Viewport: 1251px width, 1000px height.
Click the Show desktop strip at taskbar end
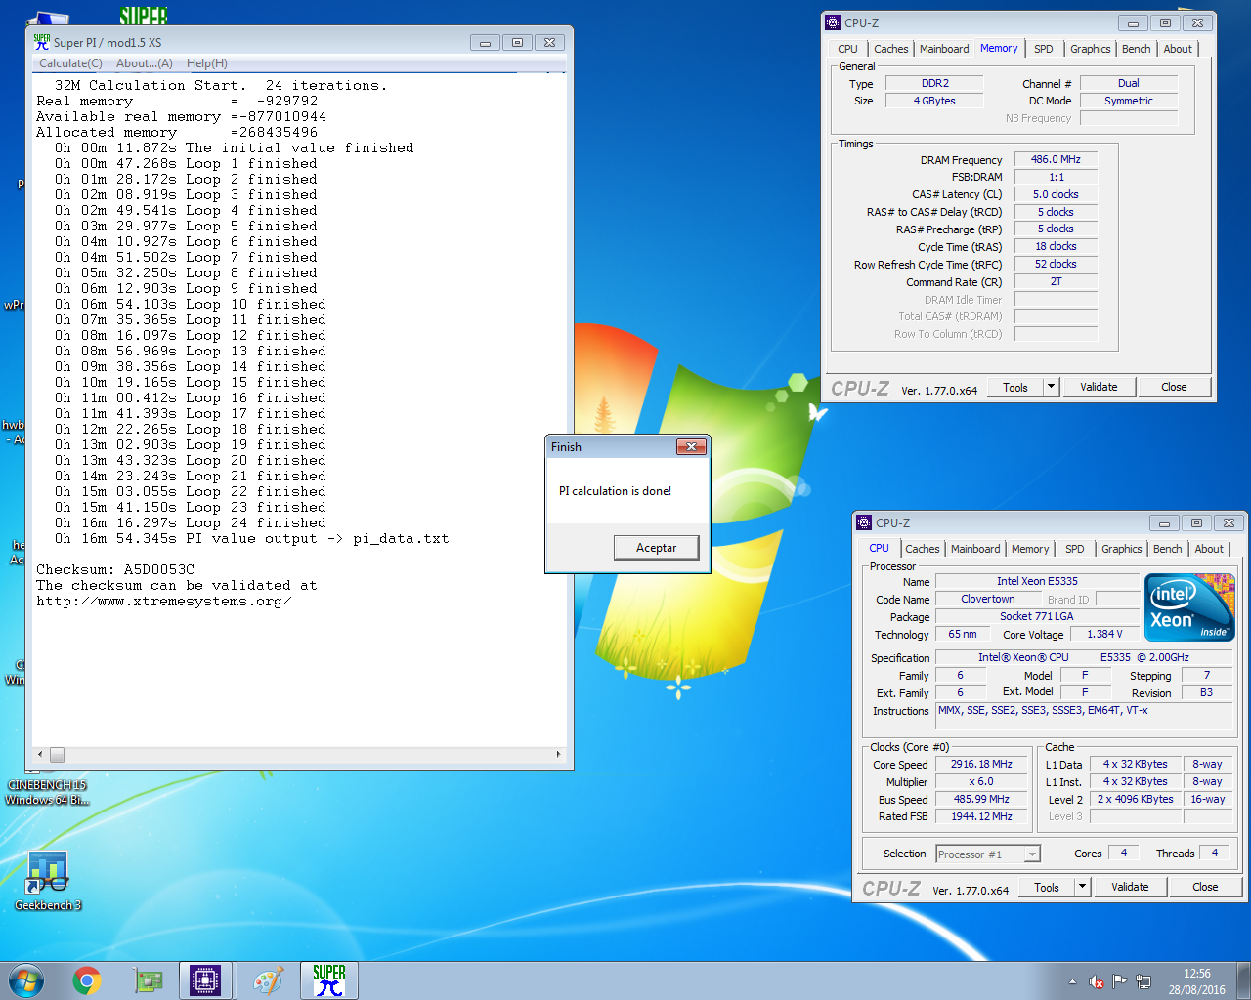(1244, 980)
